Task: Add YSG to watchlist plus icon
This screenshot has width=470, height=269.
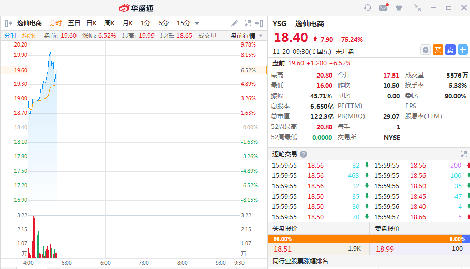Action: (463, 50)
